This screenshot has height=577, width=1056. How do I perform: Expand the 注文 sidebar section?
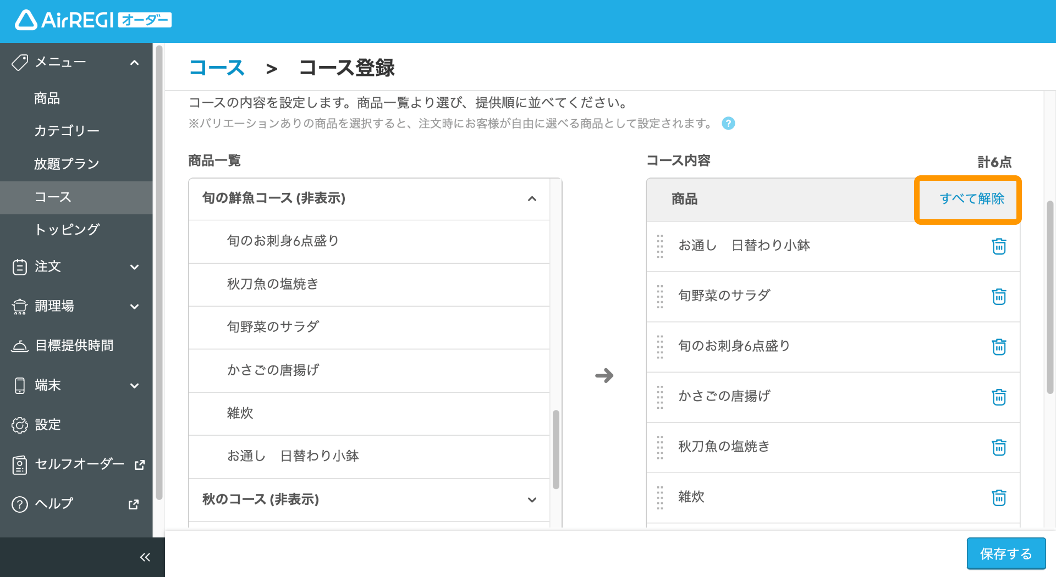134,267
